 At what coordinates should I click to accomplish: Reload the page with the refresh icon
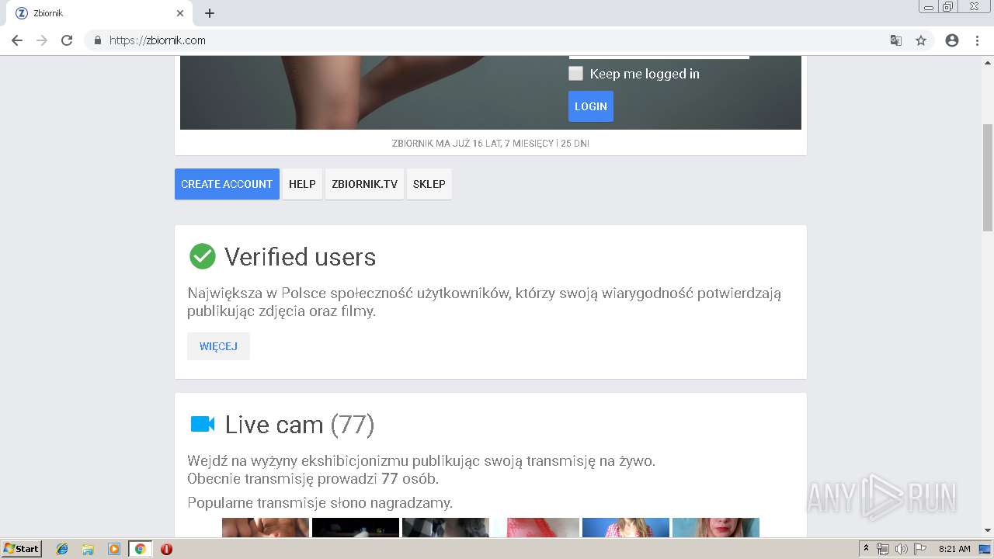click(x=67, y=40)
